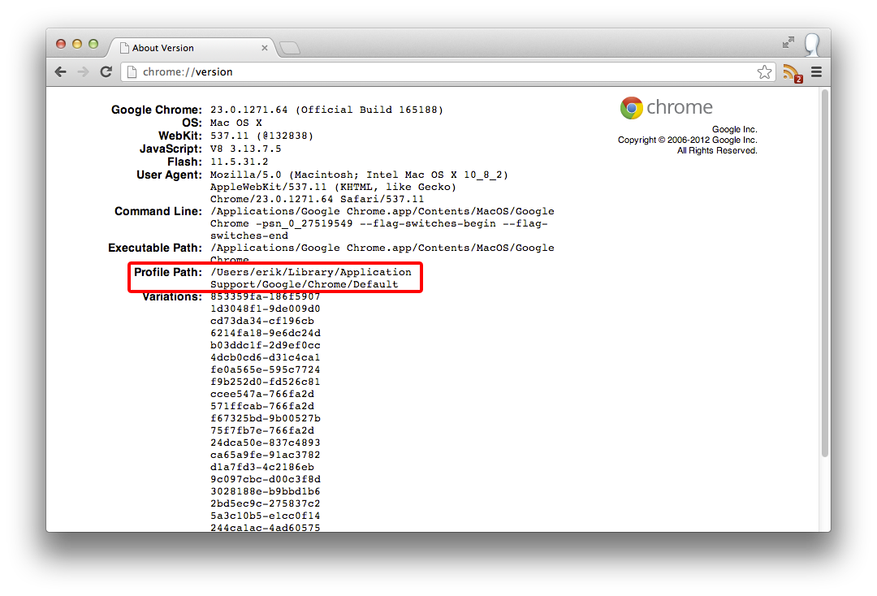Click the 'WebKit:' label
This screenshot has height=596, width=877.
[x=180, y=136]
